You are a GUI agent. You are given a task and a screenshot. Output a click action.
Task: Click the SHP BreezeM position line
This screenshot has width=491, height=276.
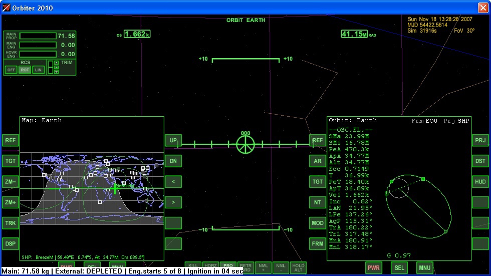click(x=83, y=257)
